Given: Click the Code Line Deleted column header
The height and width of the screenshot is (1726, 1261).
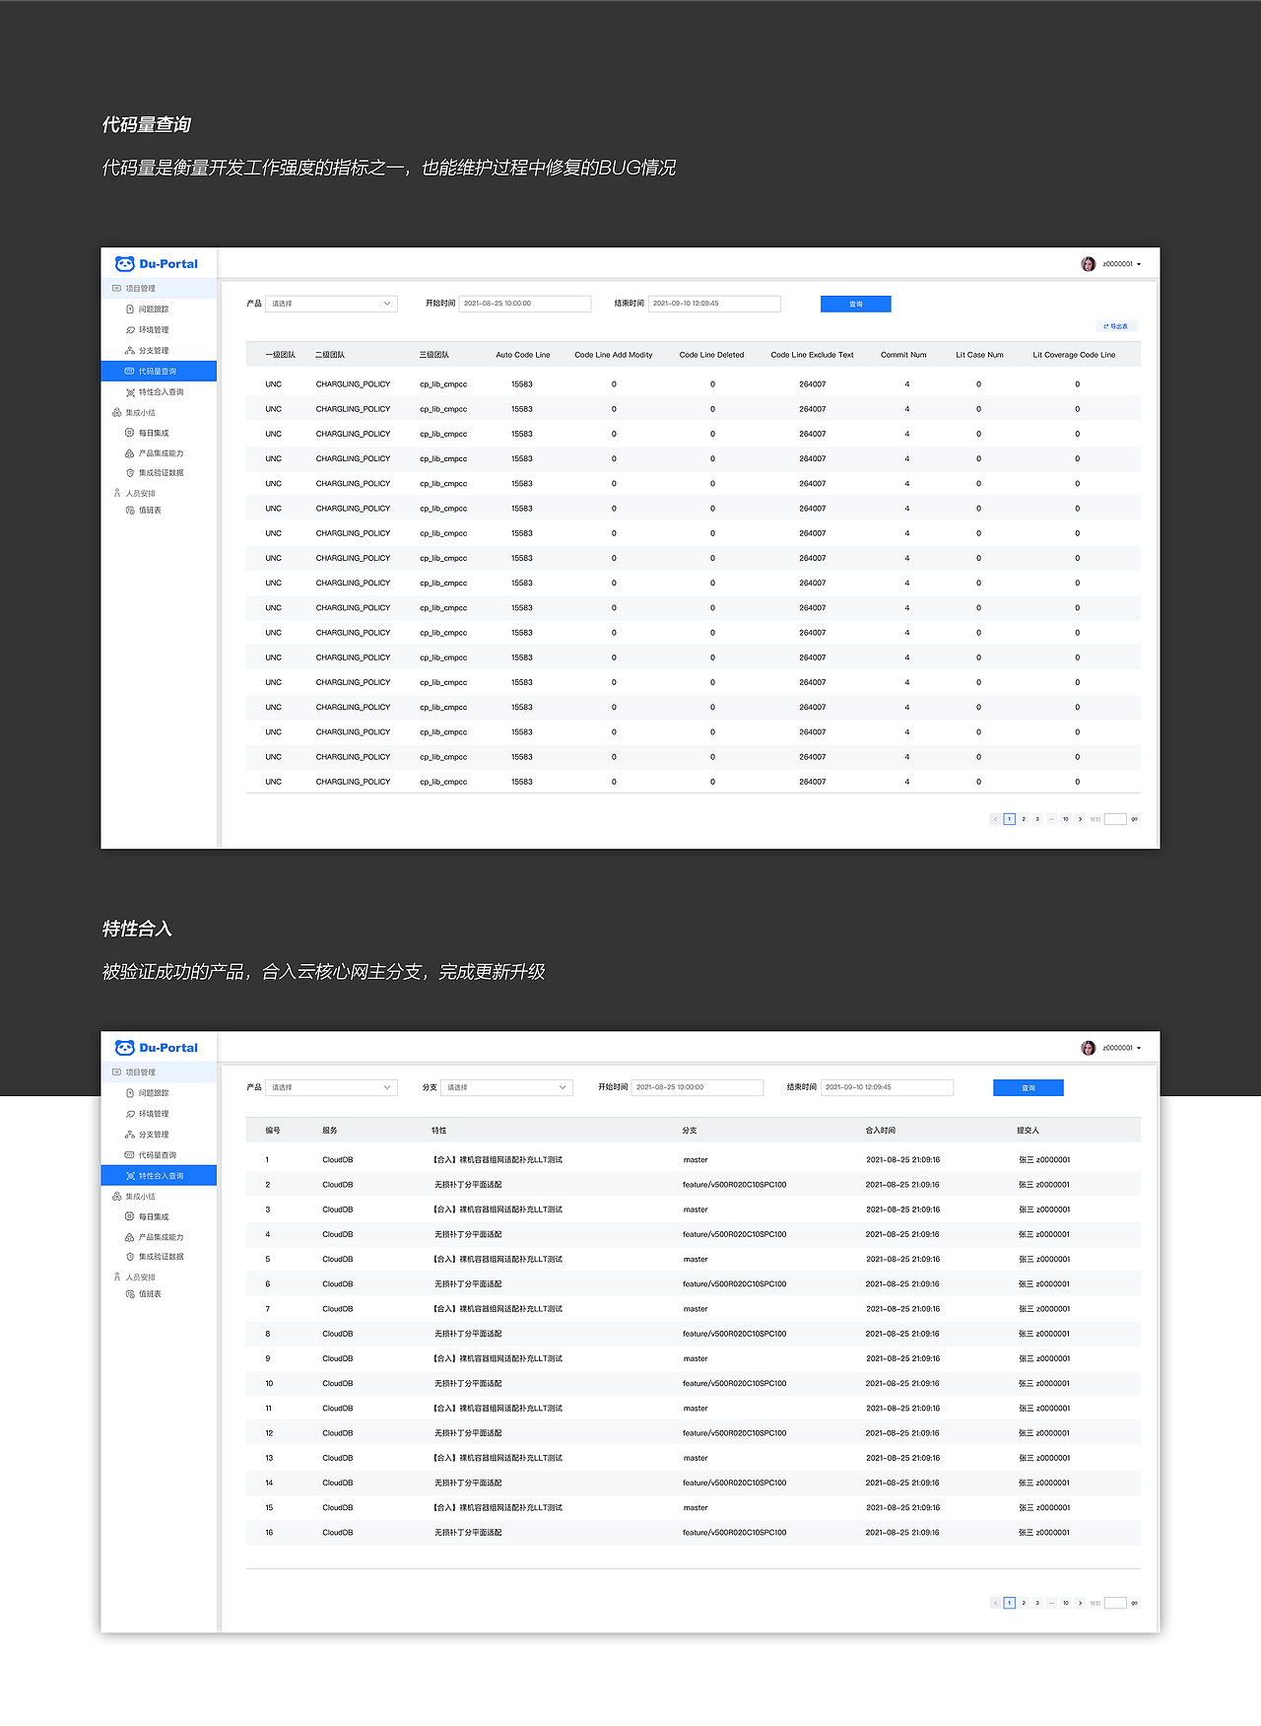Looking at the screenshot, I should (712, 355).
